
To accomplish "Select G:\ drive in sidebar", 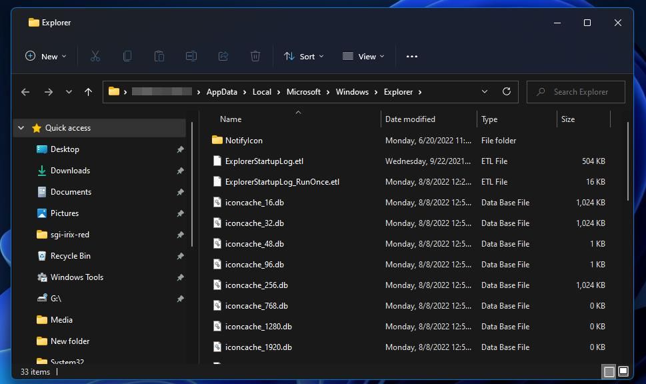I will (x=55, y=298).
